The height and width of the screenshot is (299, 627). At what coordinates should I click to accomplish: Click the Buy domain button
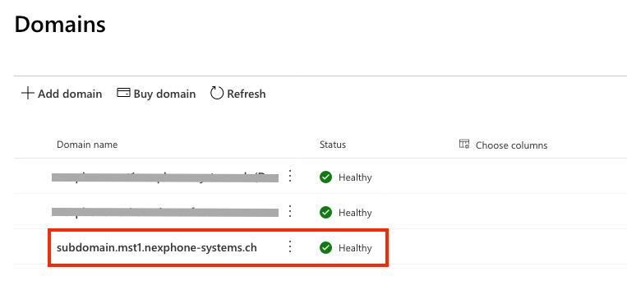(x=156, y=94)
